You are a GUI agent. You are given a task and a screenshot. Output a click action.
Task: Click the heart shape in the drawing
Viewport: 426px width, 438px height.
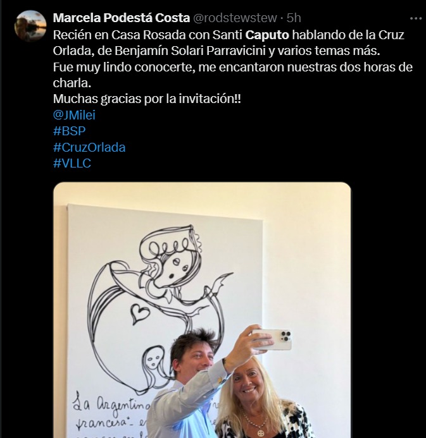[141, 313]
